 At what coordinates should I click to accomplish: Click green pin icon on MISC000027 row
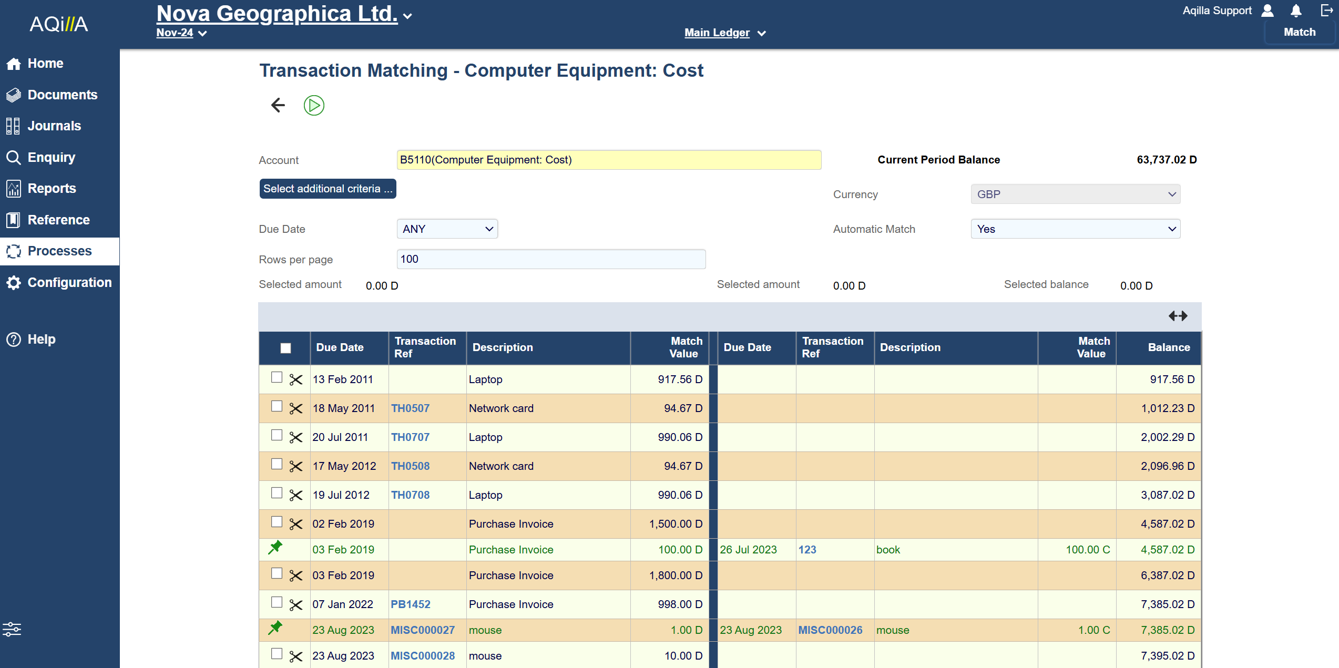pos(275,628)
